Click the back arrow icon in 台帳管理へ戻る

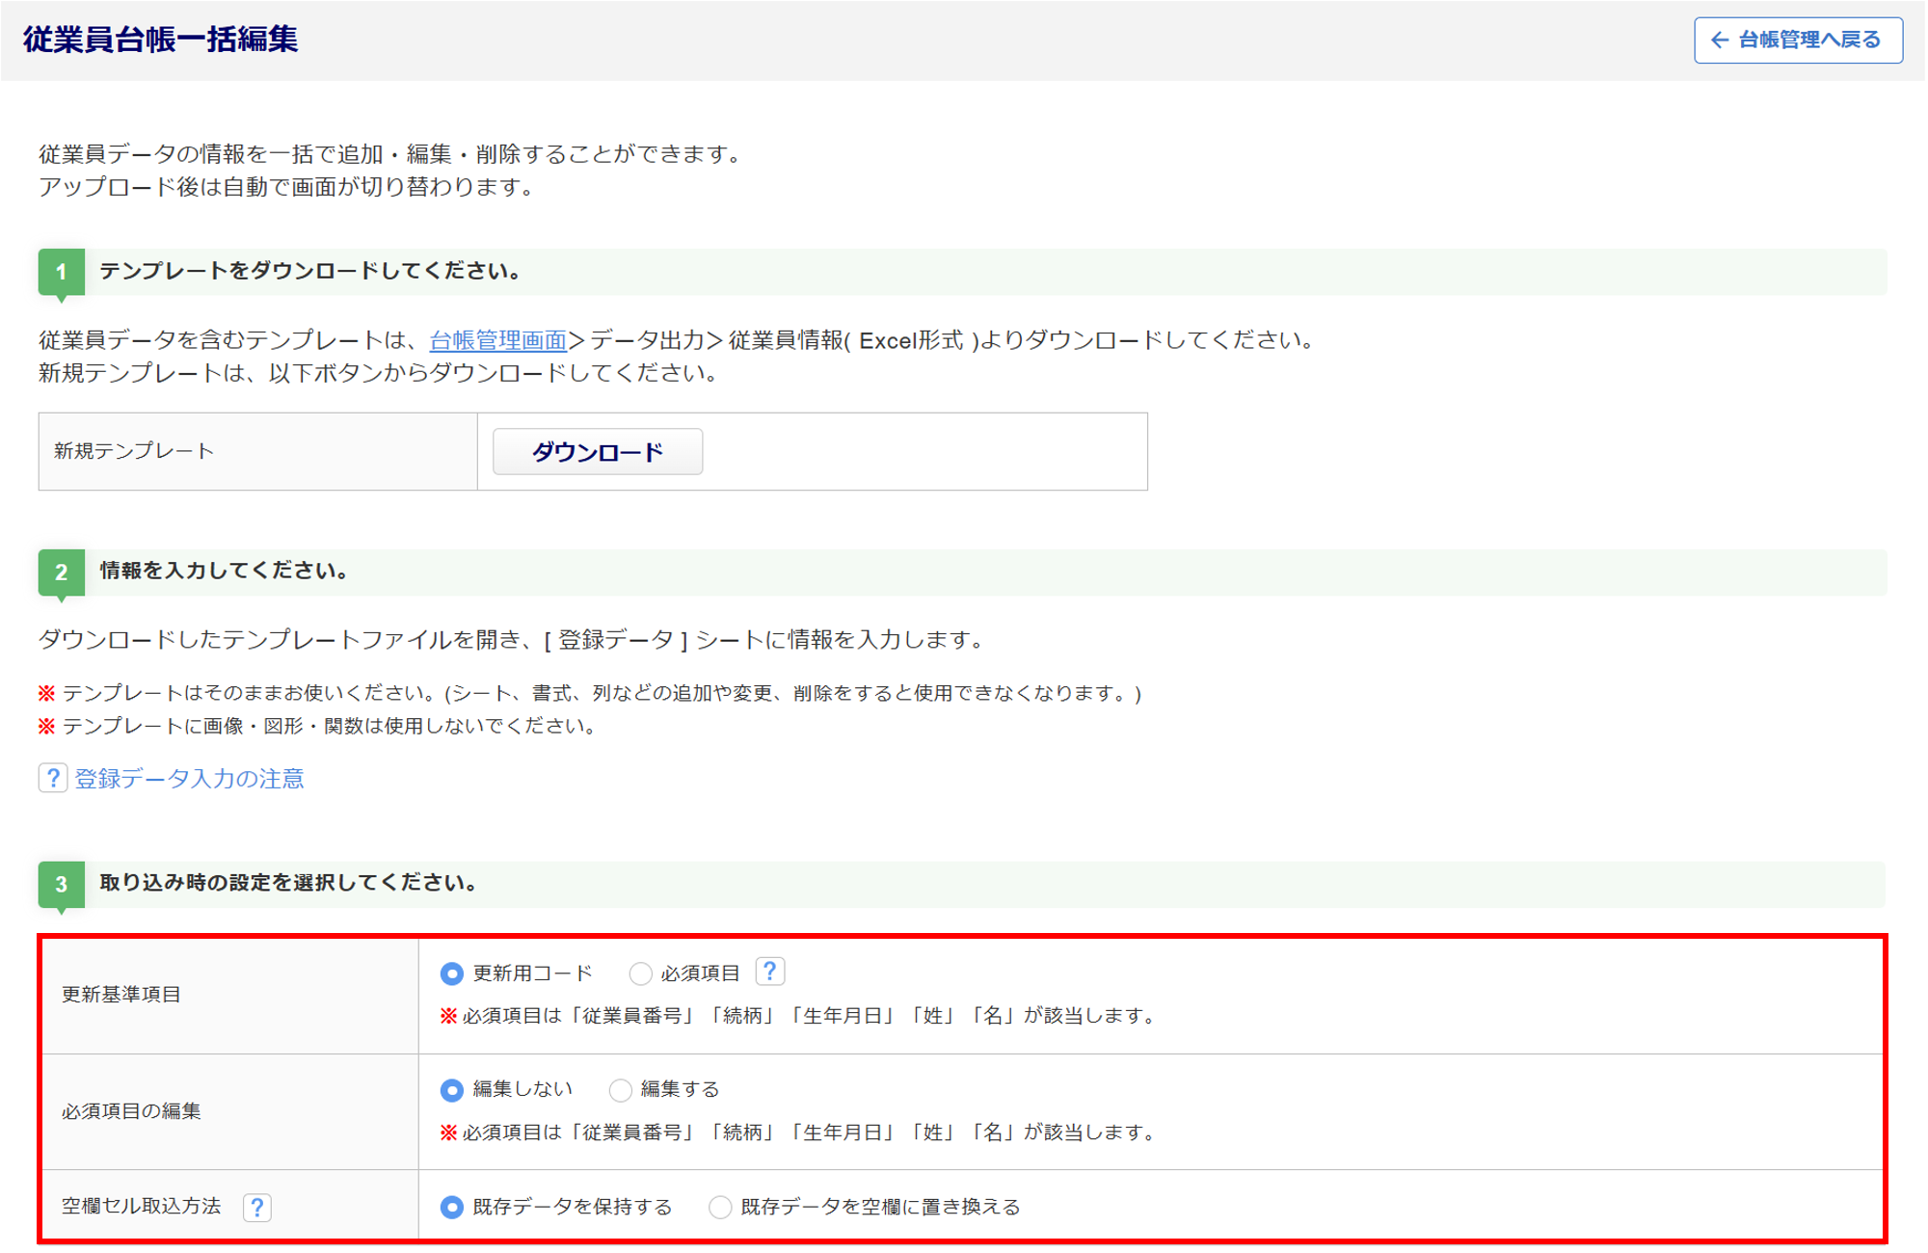(1719, 40)
